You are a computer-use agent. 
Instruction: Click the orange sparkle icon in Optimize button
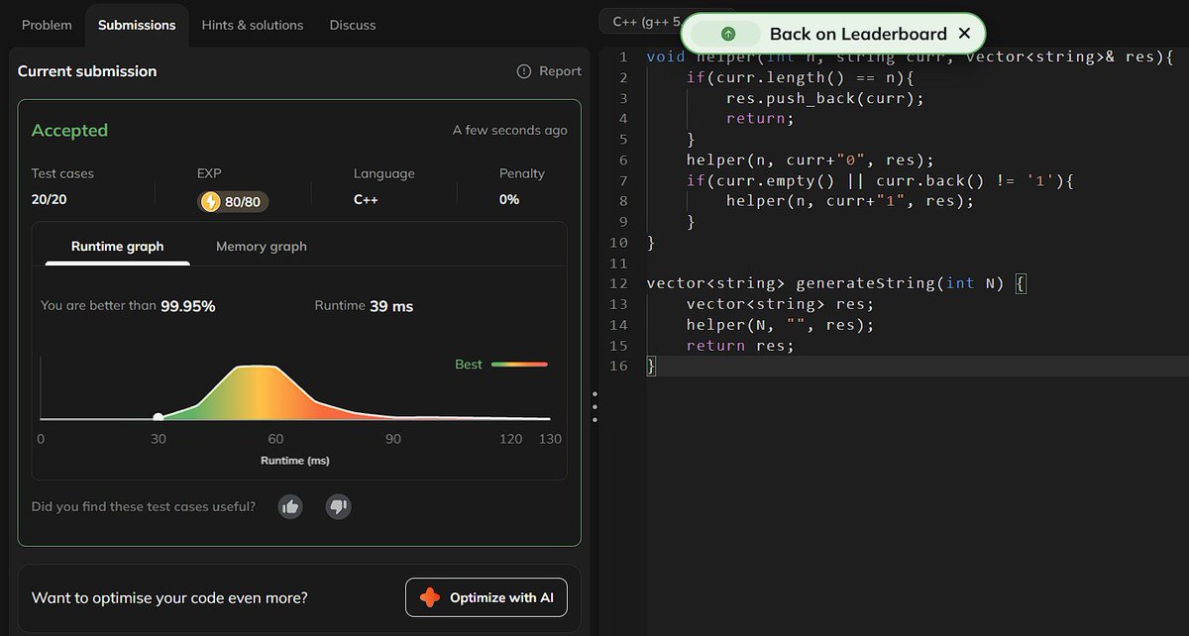430,597
